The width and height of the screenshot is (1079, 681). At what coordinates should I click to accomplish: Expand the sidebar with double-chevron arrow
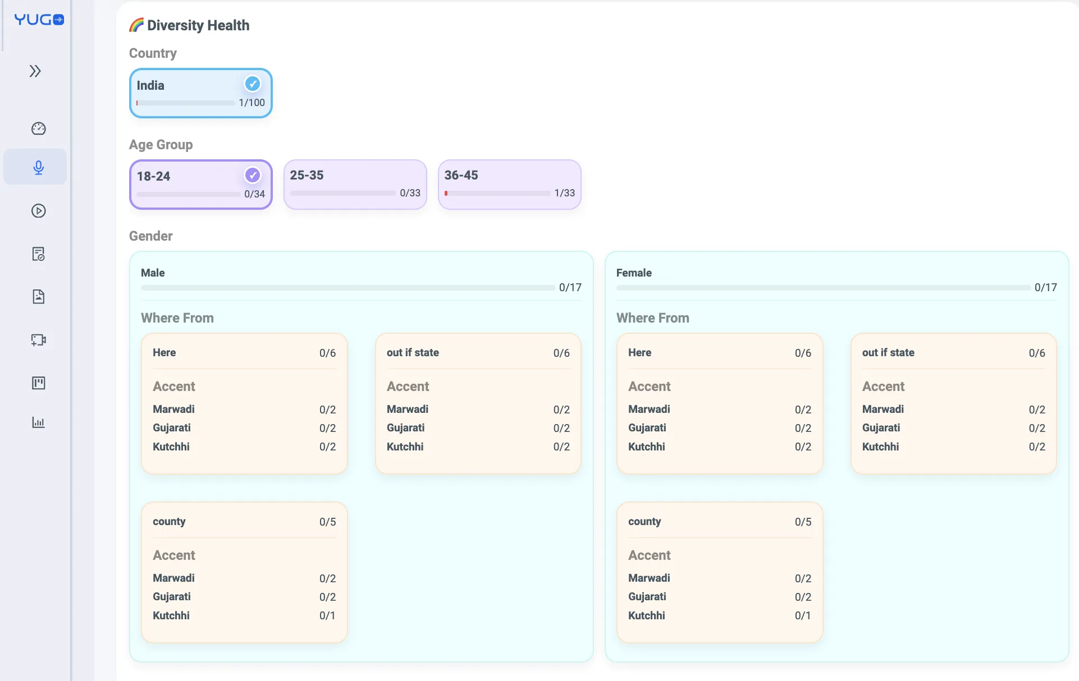tap(35, 71)
